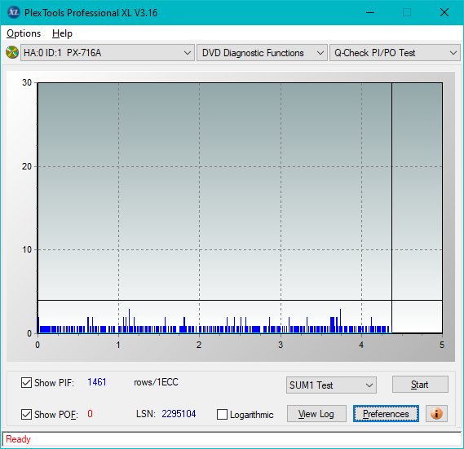Minimize the PlexTools window

(x=370, y=12)
